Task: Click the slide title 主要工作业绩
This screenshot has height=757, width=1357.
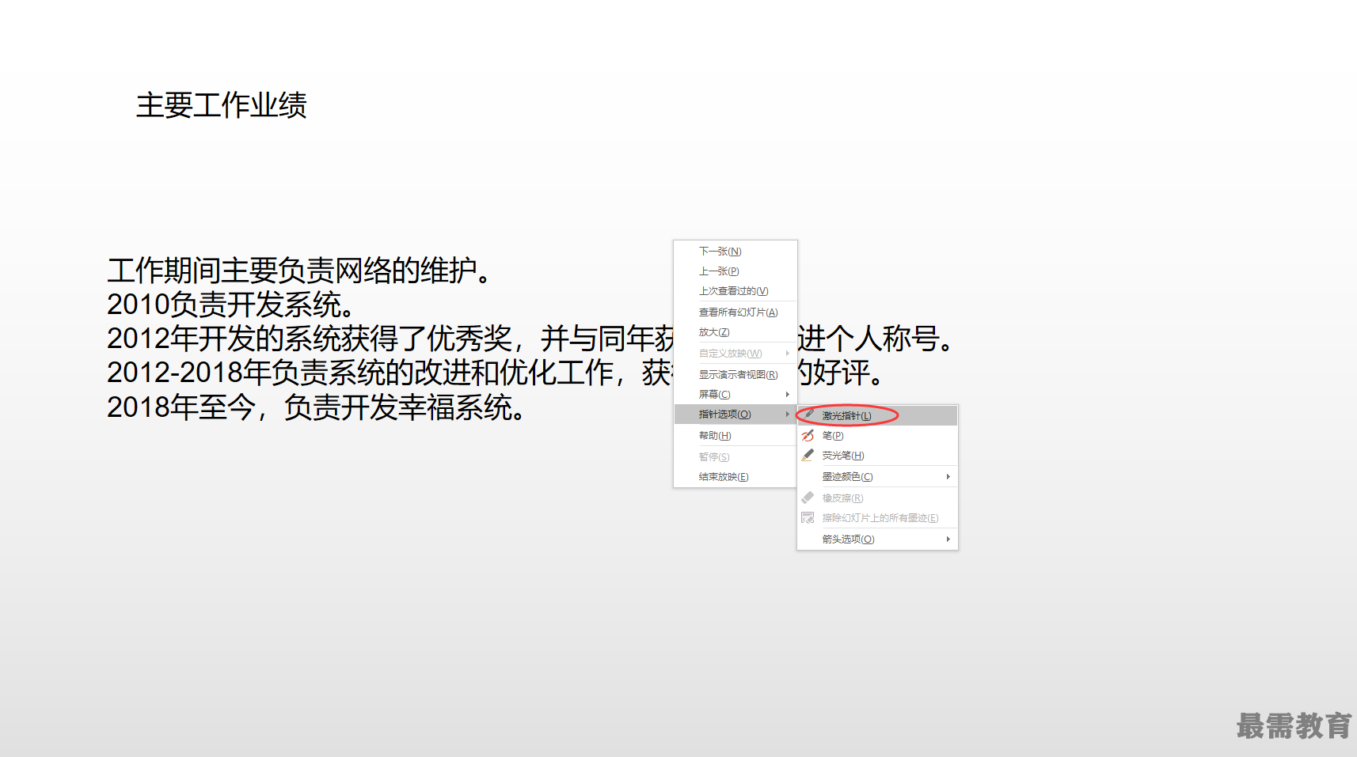Action: [x=222, y=105]
